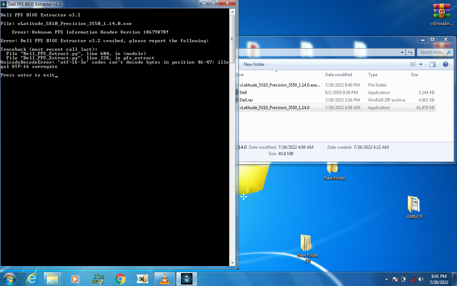
Task: Click WinRAR ZIP archive type cell
Action: 387,100
